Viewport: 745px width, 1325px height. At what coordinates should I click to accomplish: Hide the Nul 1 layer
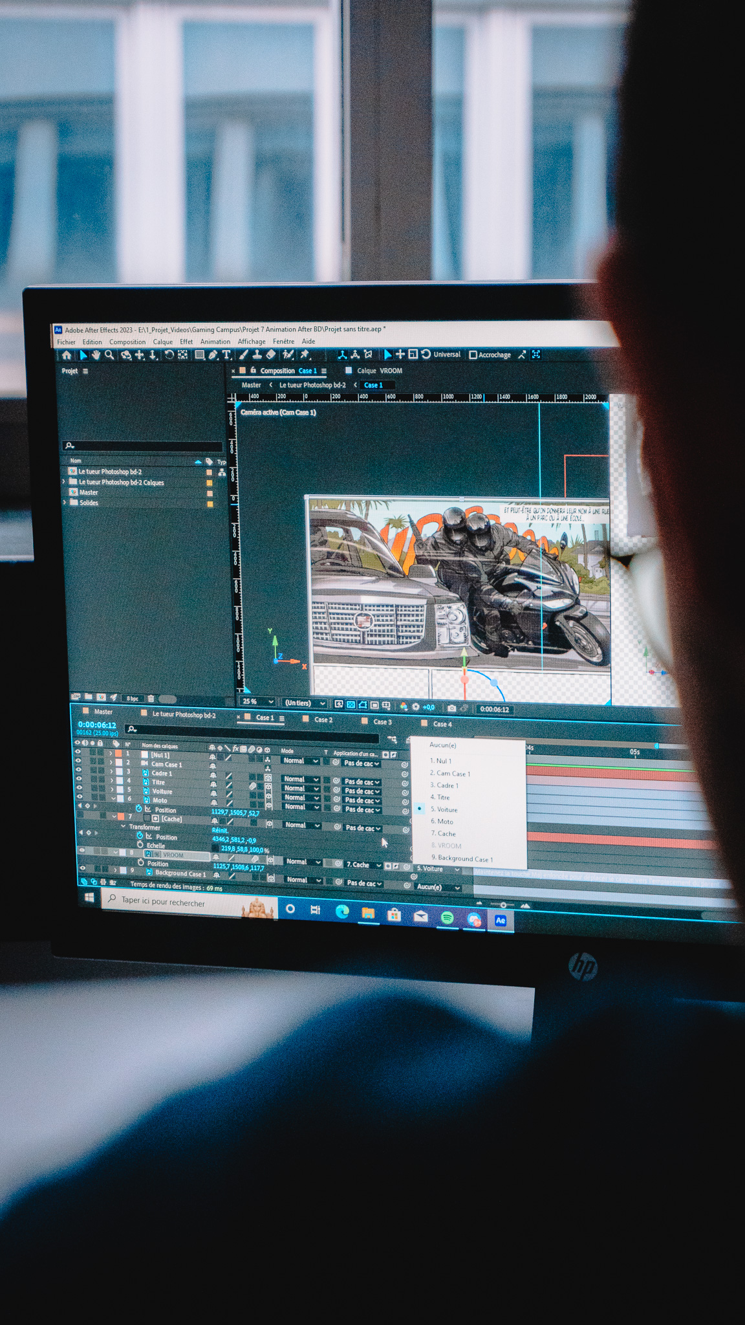pyautogui.click(x=78, y=752)
